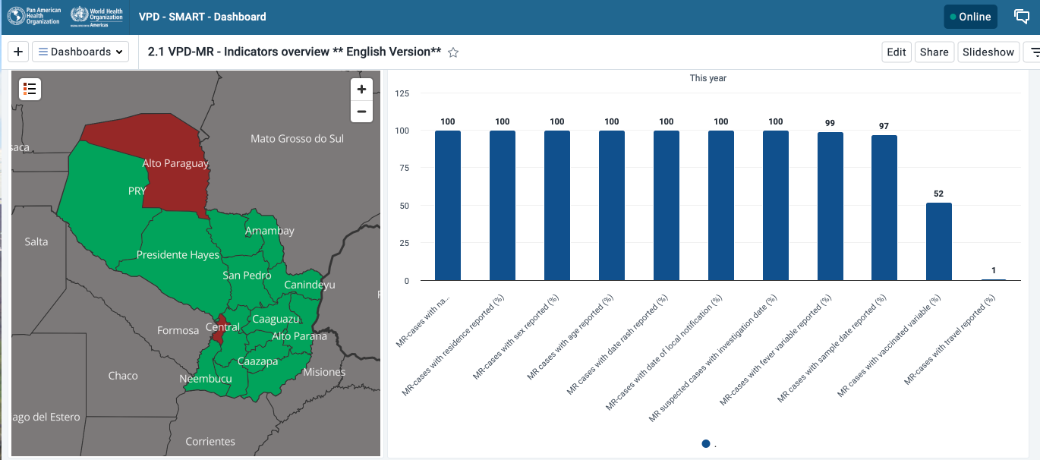Open the messages chat icon
Image resolution: width=1040 pixels, height=460 pixels.
(1022, 17)
